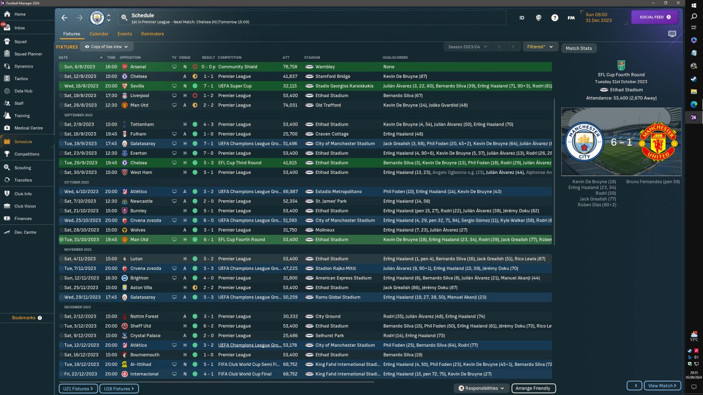Click the search magnifier icon

click(x=125, y=18)
